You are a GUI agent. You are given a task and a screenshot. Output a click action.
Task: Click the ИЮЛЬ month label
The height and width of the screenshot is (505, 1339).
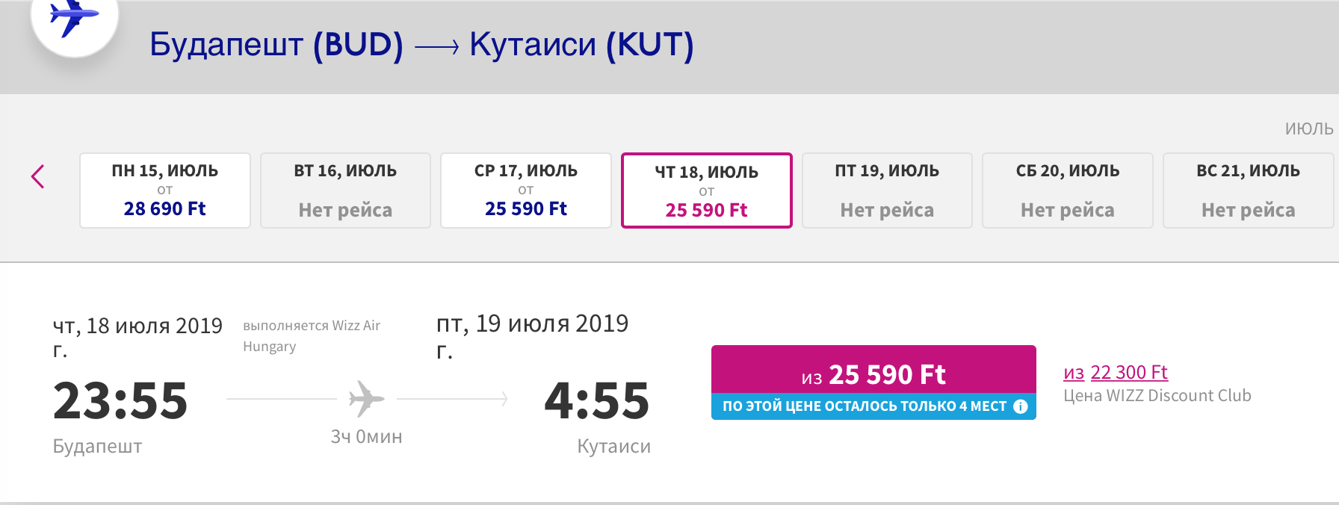1308,128
